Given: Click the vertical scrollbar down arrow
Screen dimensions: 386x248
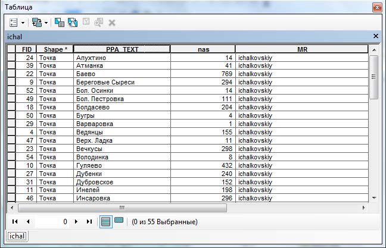Looking at the screenshot, I should [x=375, y=197].
